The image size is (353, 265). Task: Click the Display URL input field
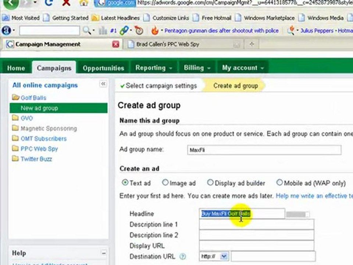256,245
